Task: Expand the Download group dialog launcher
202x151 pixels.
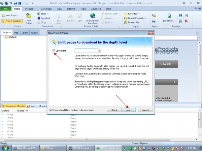Action: 61,27
